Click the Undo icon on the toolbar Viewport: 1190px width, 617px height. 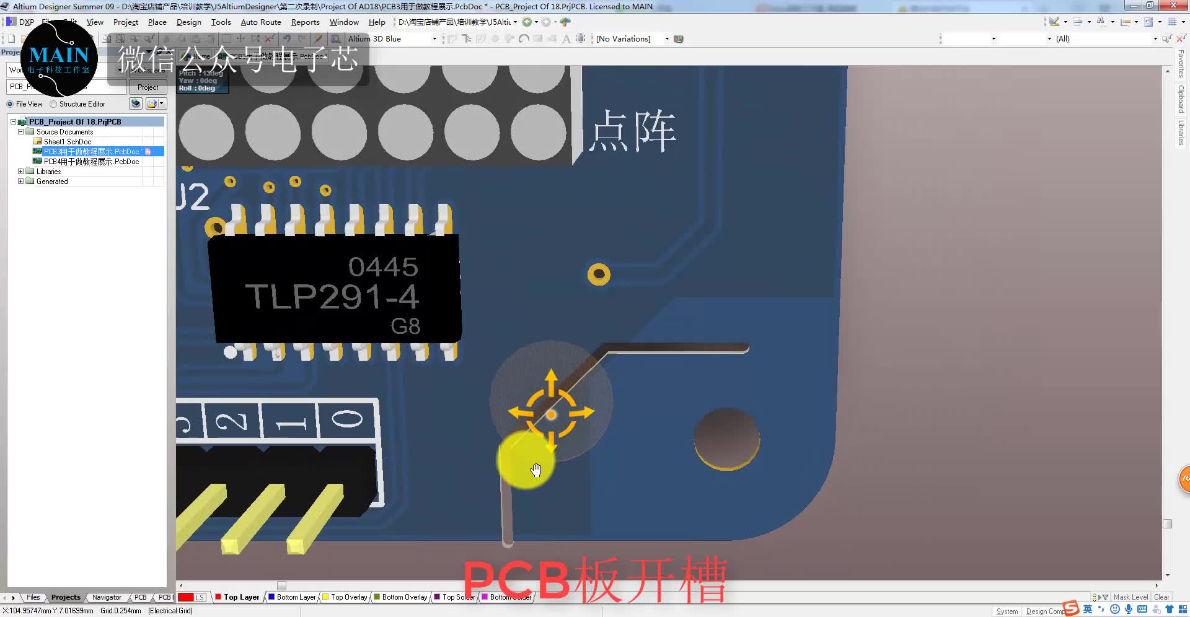287,38
